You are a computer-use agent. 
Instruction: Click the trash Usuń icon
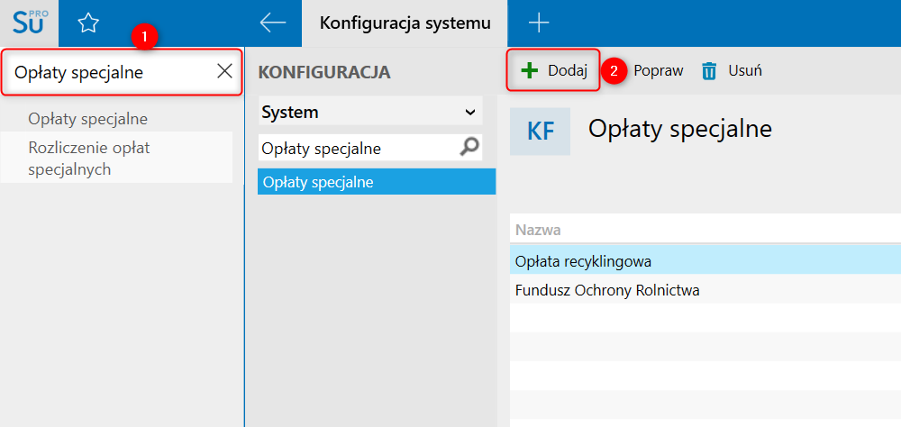click(710, 71)
